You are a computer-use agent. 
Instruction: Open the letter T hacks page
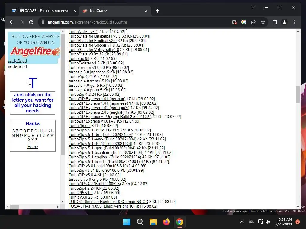pyautogui.click(x=40, y=136)
